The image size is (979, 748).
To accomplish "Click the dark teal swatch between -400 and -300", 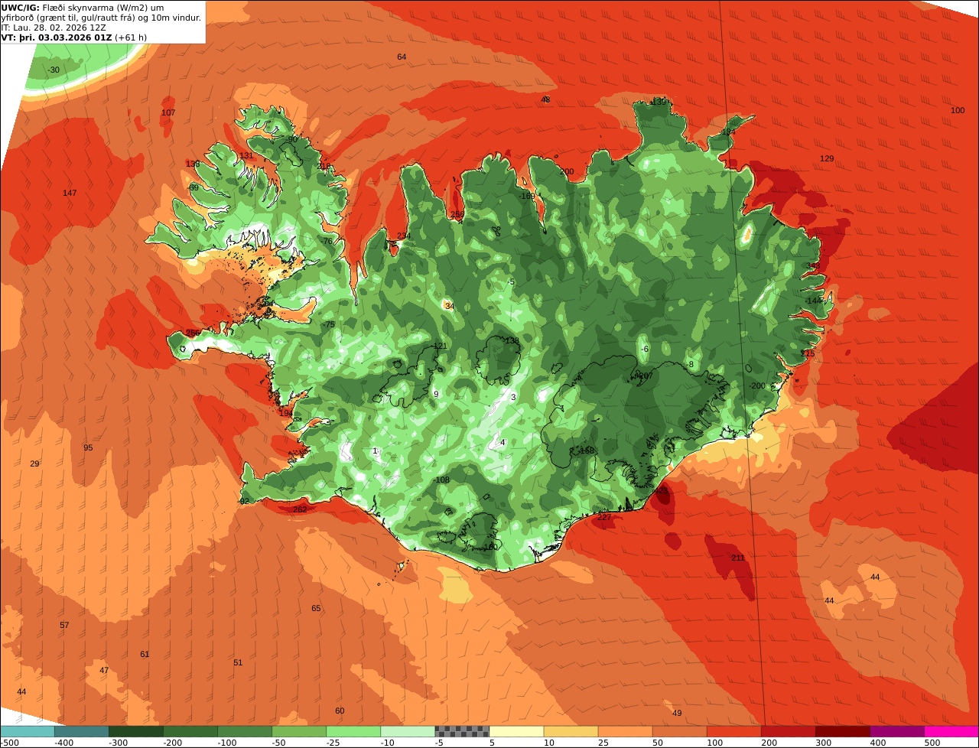I will [82, 731].
